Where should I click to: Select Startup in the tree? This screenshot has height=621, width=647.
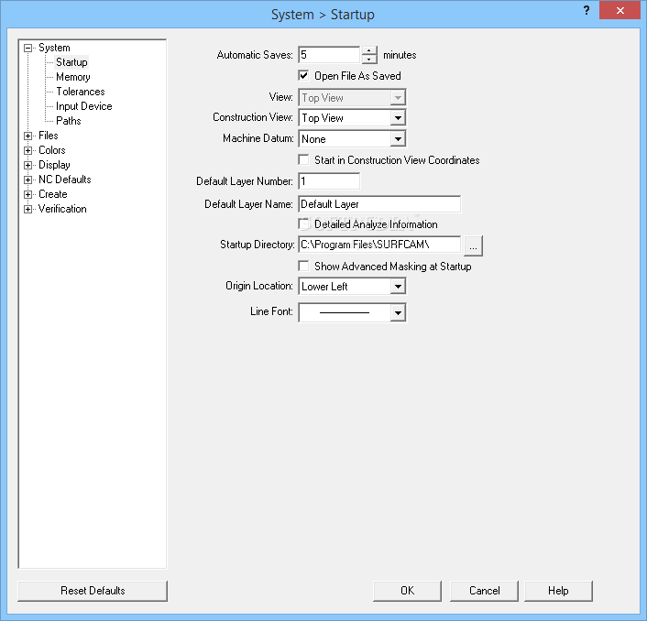[71, 62]
